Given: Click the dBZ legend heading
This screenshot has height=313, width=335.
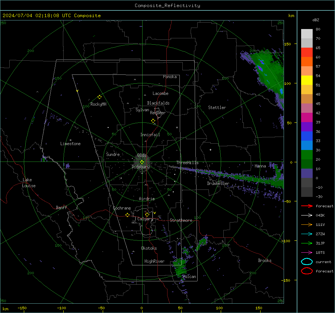Looking at the screenshot, I should point(316,20).
